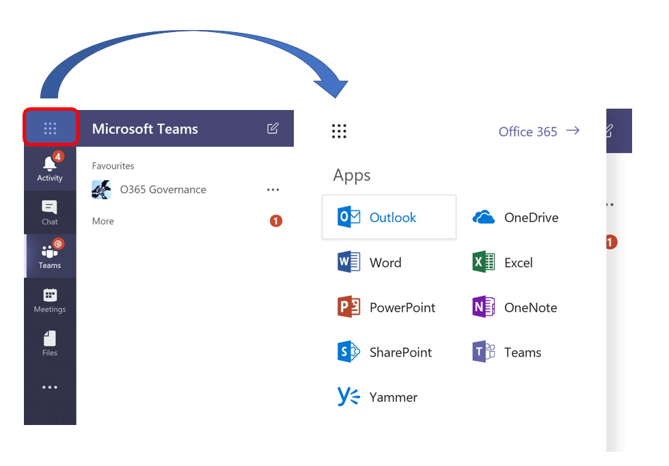Open the Files section
The height and width of the screenshot is (466, 669).
coord(50,343)
